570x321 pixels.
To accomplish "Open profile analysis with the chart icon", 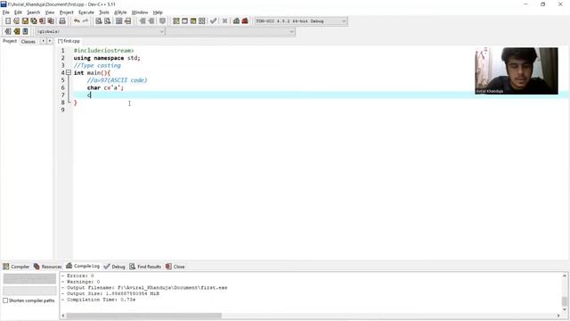I will 236,21.
